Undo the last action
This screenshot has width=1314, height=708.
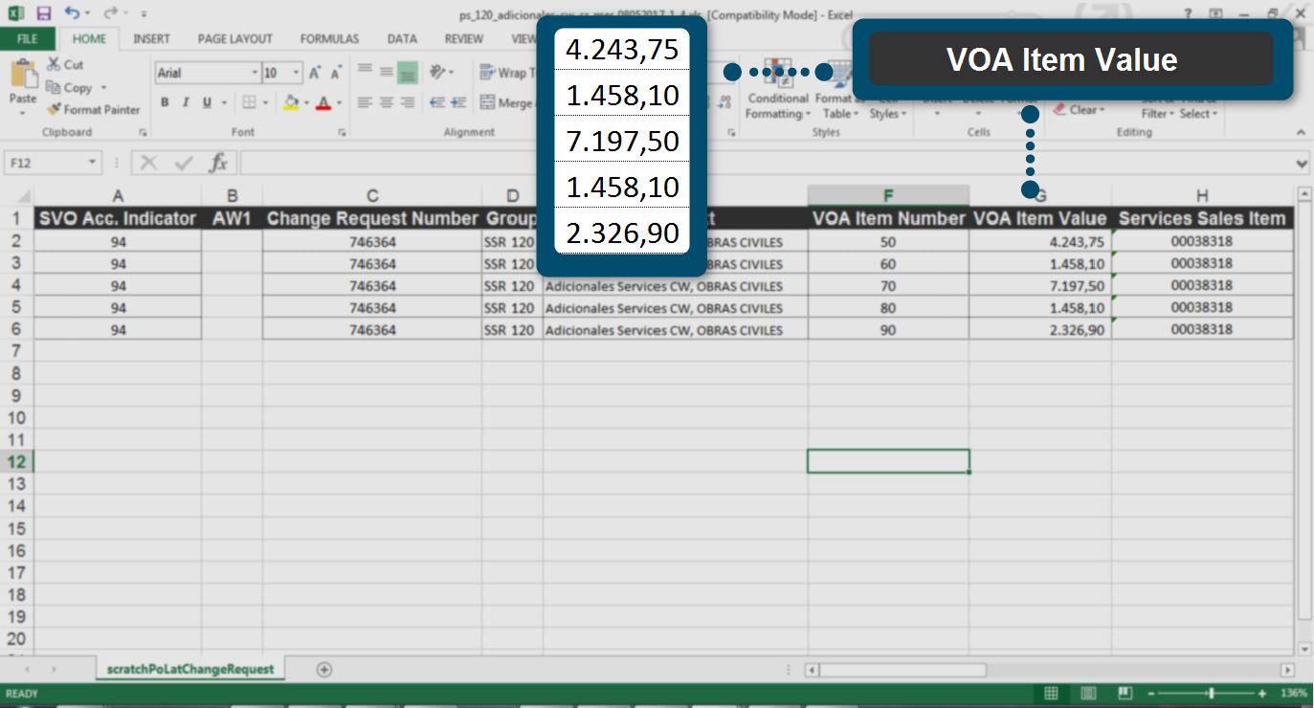point(72,13)
